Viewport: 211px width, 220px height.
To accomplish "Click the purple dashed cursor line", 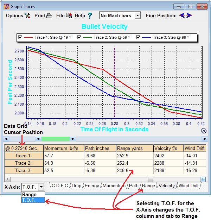I will [x=114, y=82].
